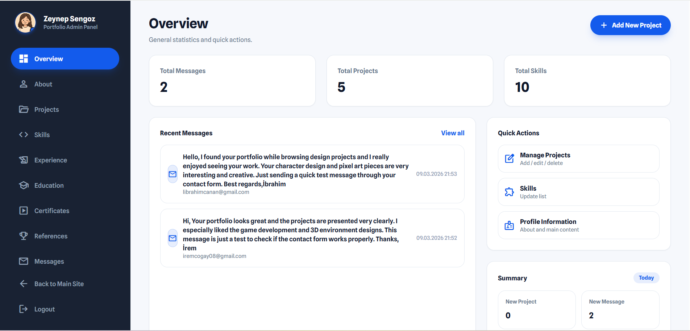Viewport: 690px width, 331px height.
Task: Click the Education graduation cap icon
Action: pyautogui.click(x=24, y=185)
